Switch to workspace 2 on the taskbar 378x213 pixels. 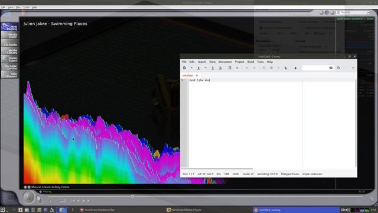click(72, 210)
